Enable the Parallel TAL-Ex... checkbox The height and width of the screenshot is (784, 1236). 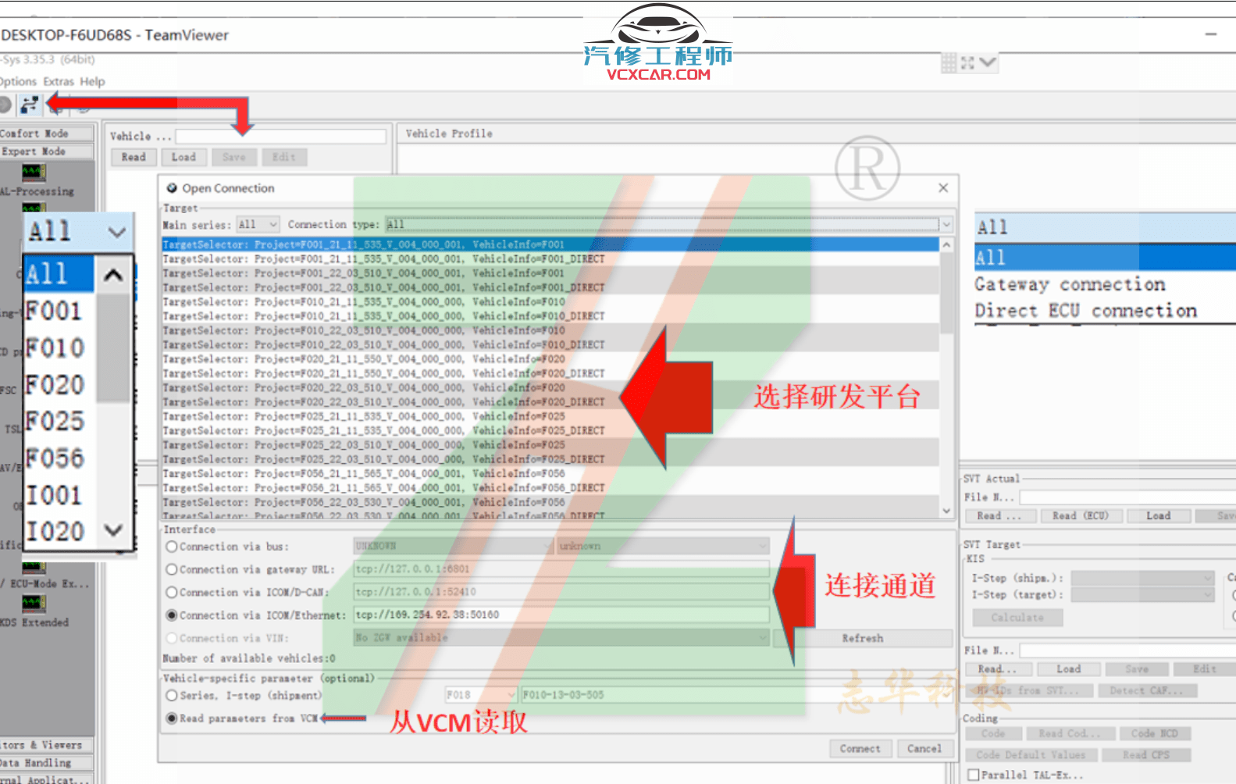(x=974, y=775)
